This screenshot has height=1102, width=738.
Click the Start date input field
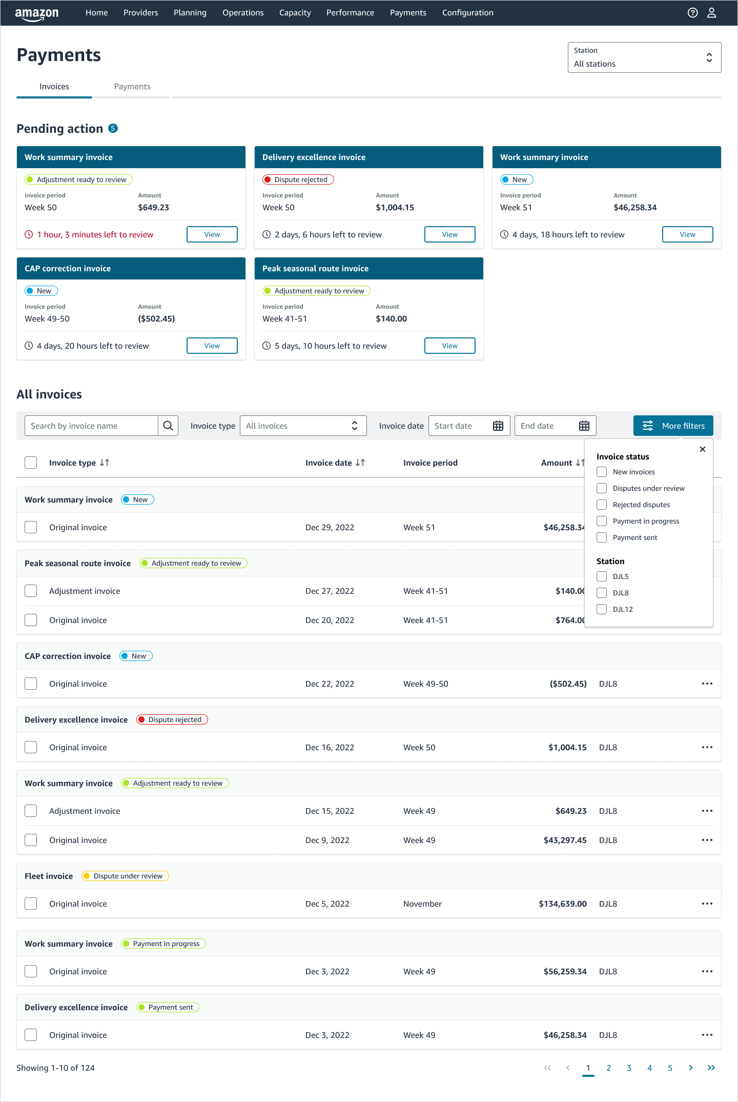coord(469,426)
